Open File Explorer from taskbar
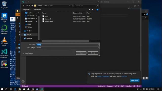162x91 pixels. [x=20, y=89]
